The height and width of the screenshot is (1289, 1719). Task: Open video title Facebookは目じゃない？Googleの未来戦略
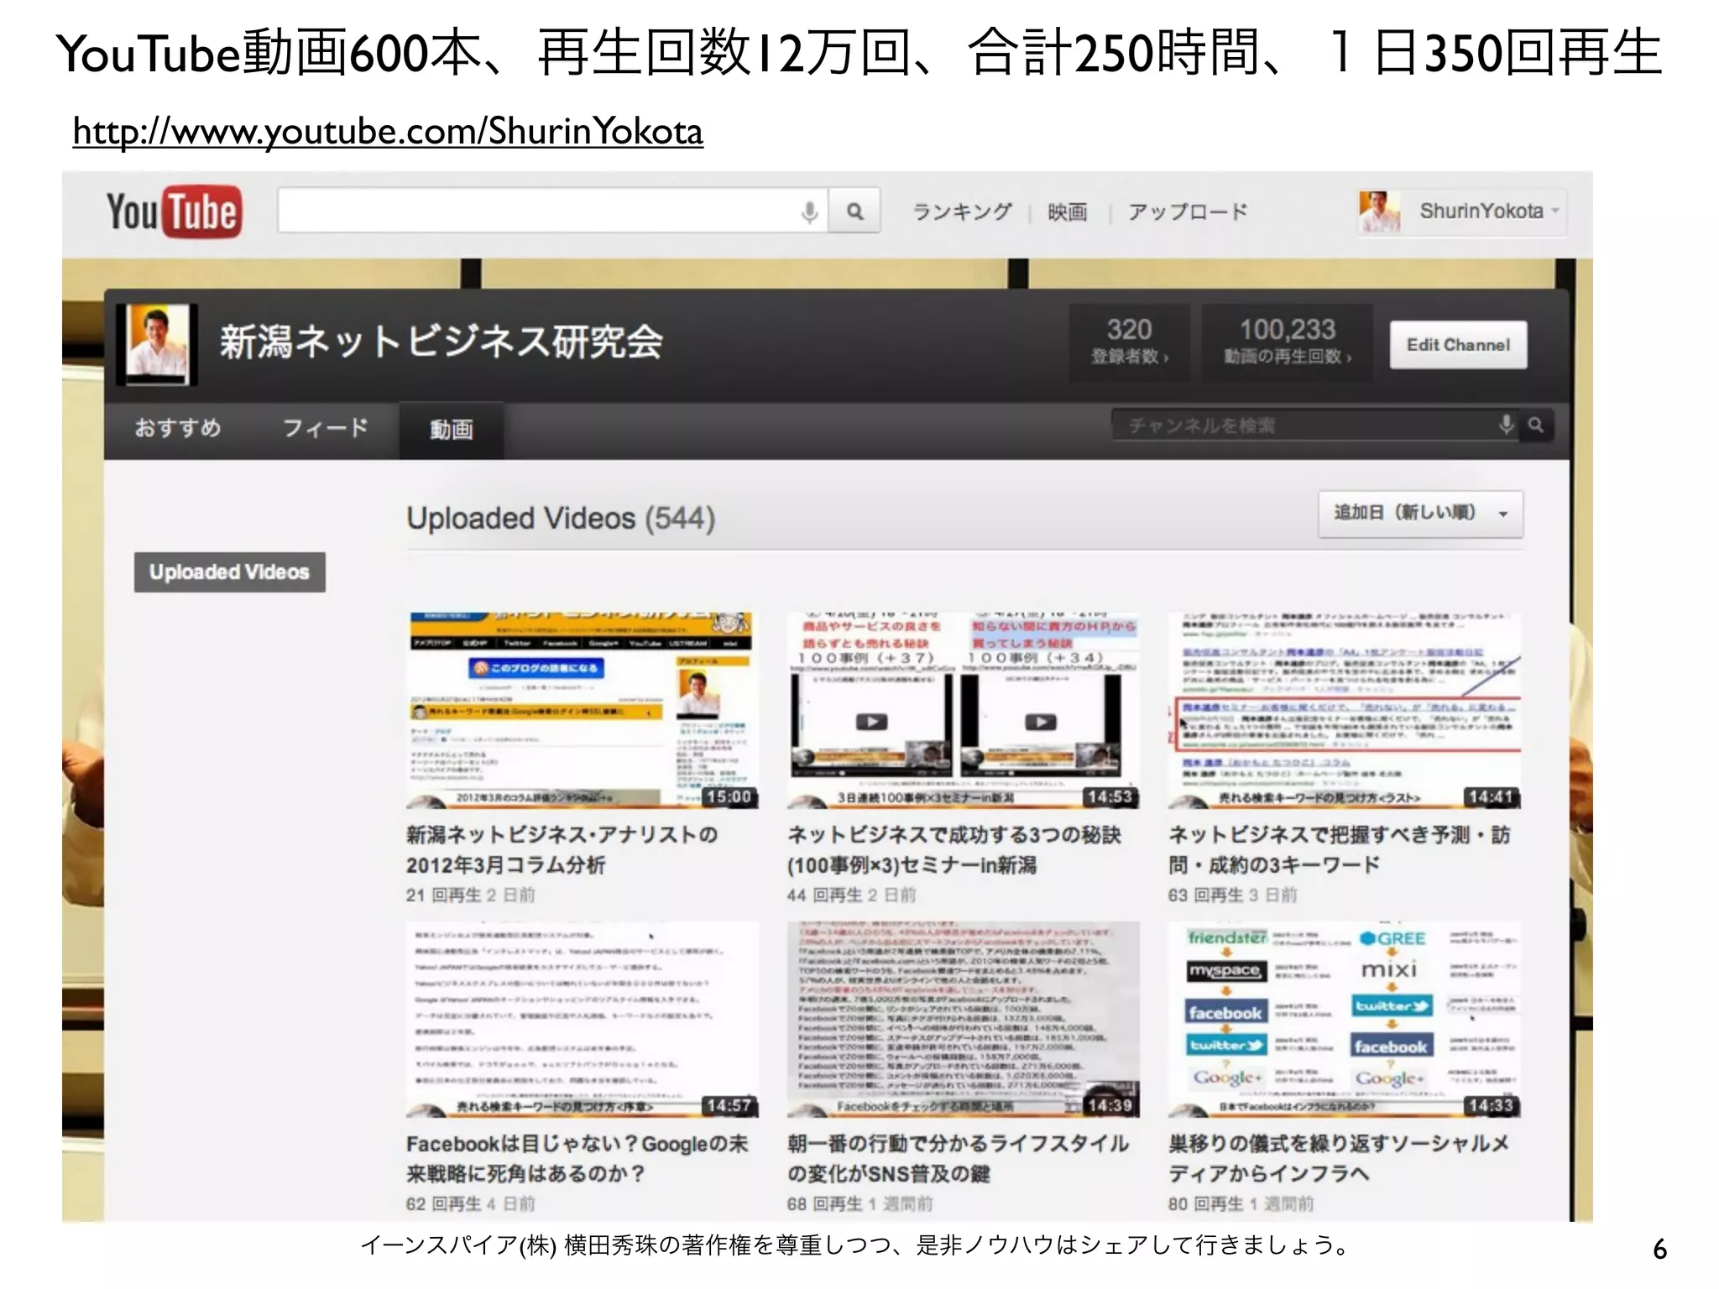(x=577, y=1158)
